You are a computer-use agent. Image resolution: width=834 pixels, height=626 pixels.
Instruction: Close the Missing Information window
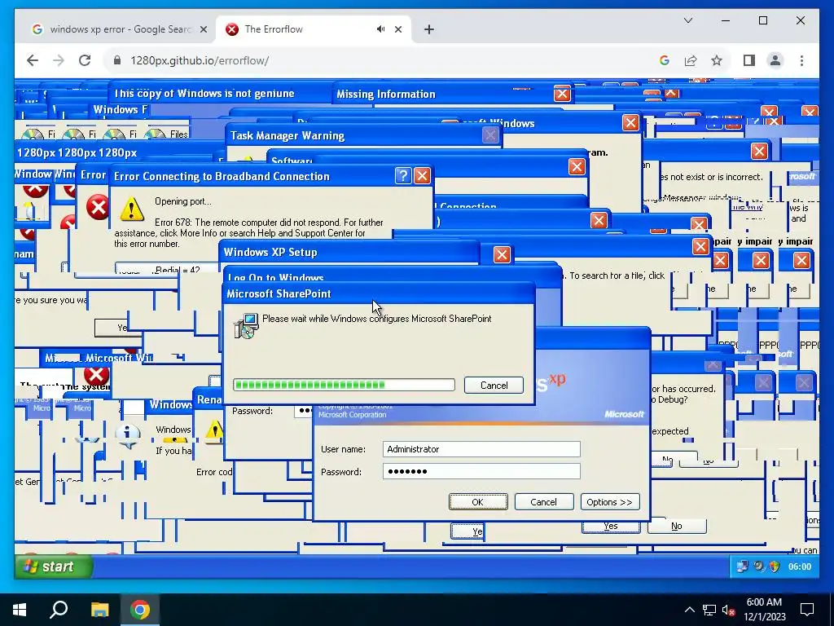(x=562, y=95)
